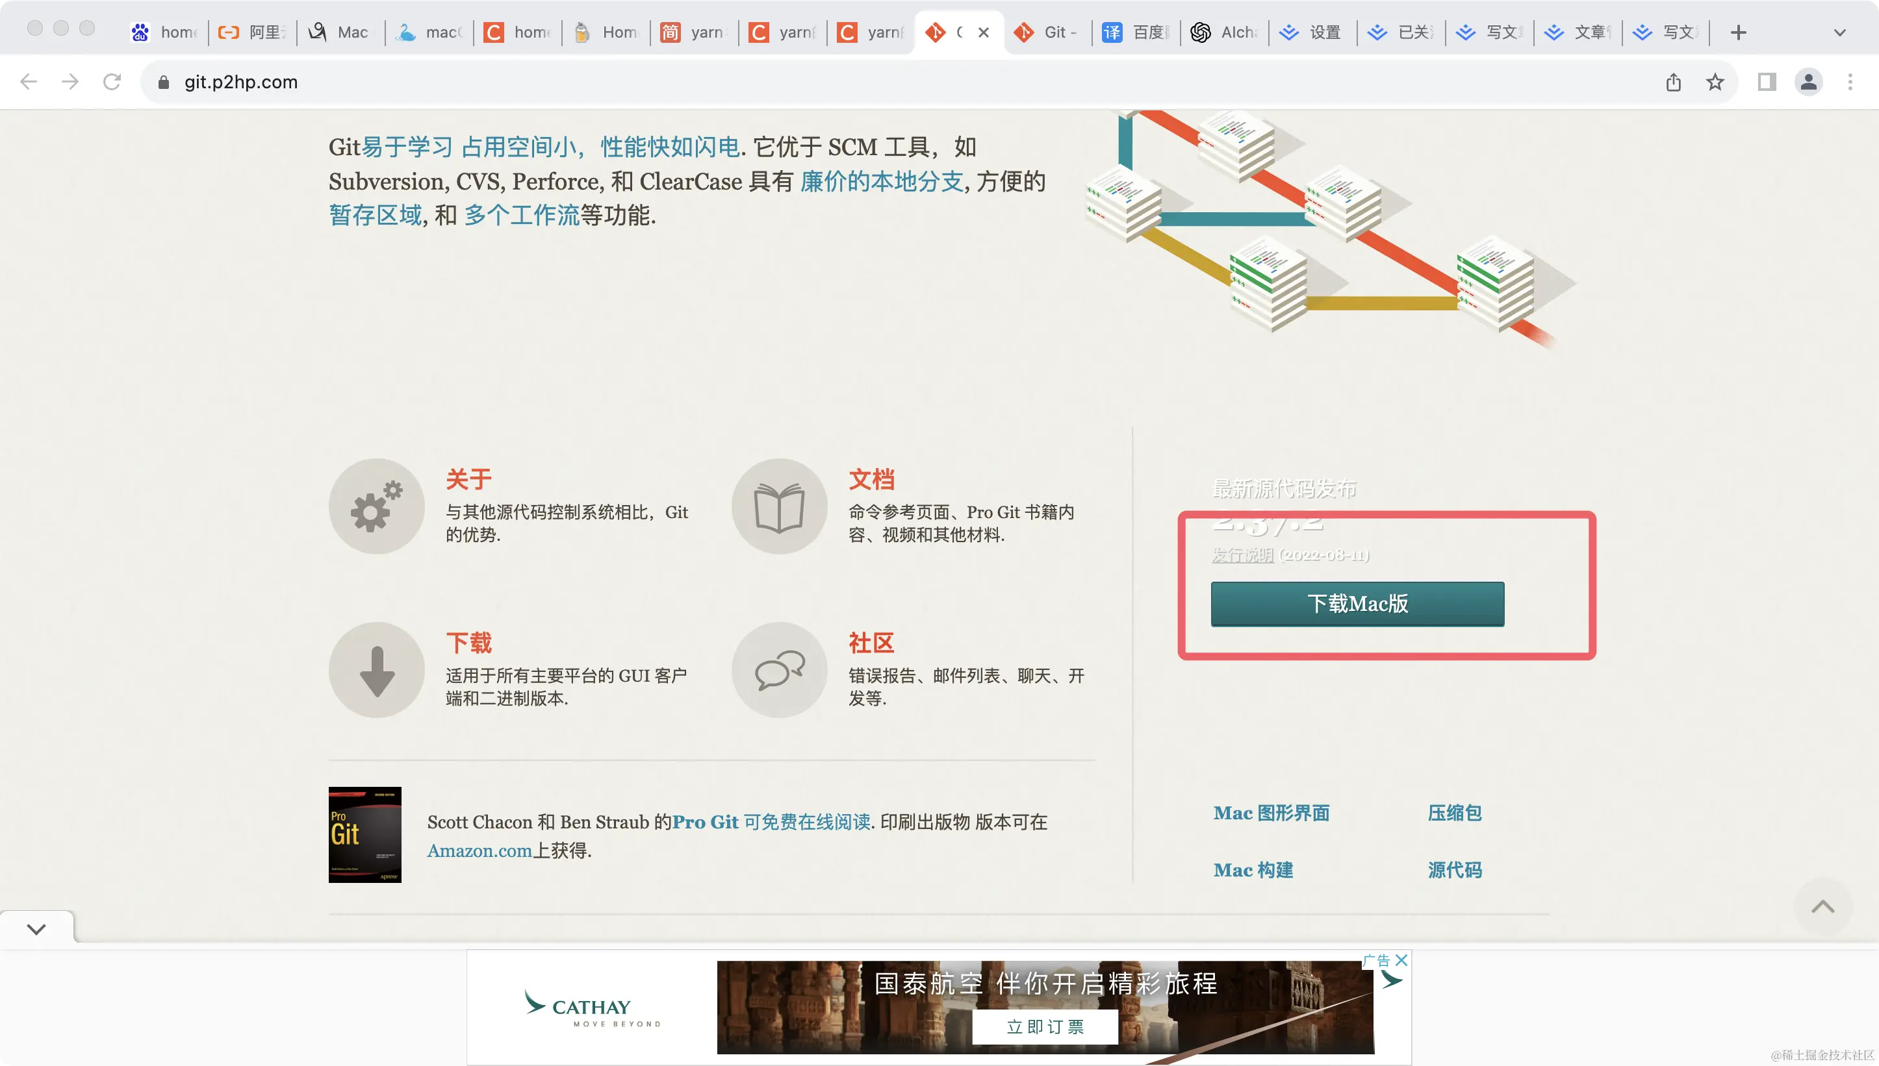Expand the tab search chevron dropdown
This screenshot has width=1879, height=1066.
coord(1839,32)
